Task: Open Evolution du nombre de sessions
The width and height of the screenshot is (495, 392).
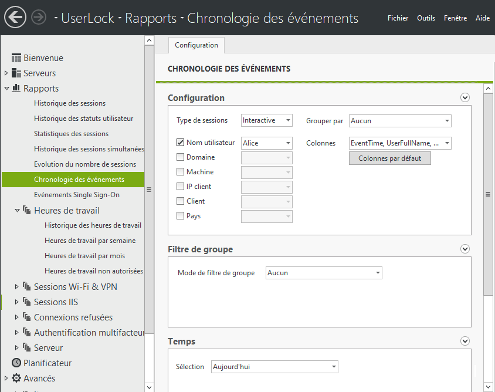Action: point(85,164)
